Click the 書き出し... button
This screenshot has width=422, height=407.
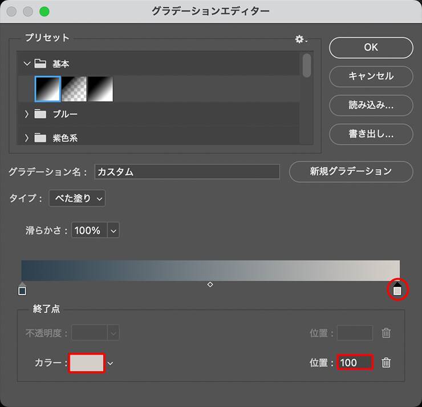coord(371,134)
